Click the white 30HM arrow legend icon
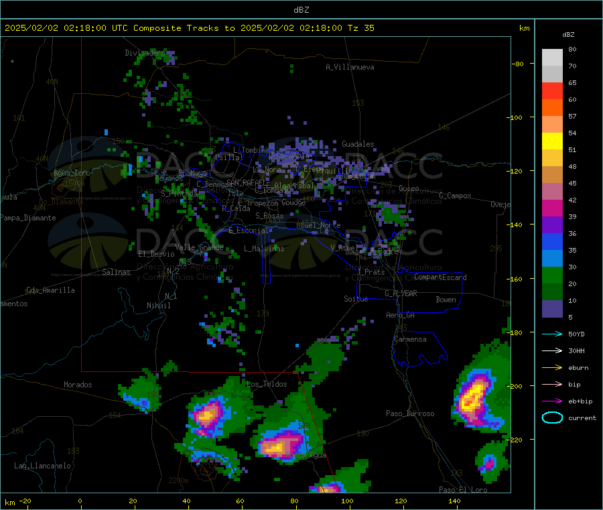Image resolution: width=603 pixels, height=510 pixels. [552, 350]
